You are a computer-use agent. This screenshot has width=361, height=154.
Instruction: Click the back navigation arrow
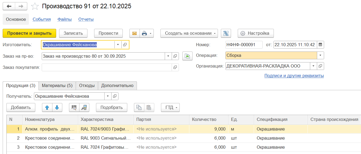(9, 6)
